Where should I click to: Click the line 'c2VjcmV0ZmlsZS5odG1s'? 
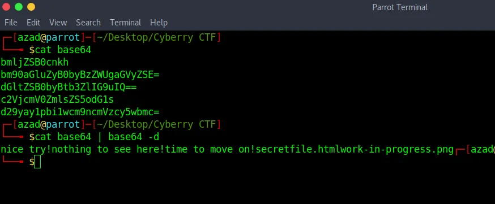[x=57, y=99]
